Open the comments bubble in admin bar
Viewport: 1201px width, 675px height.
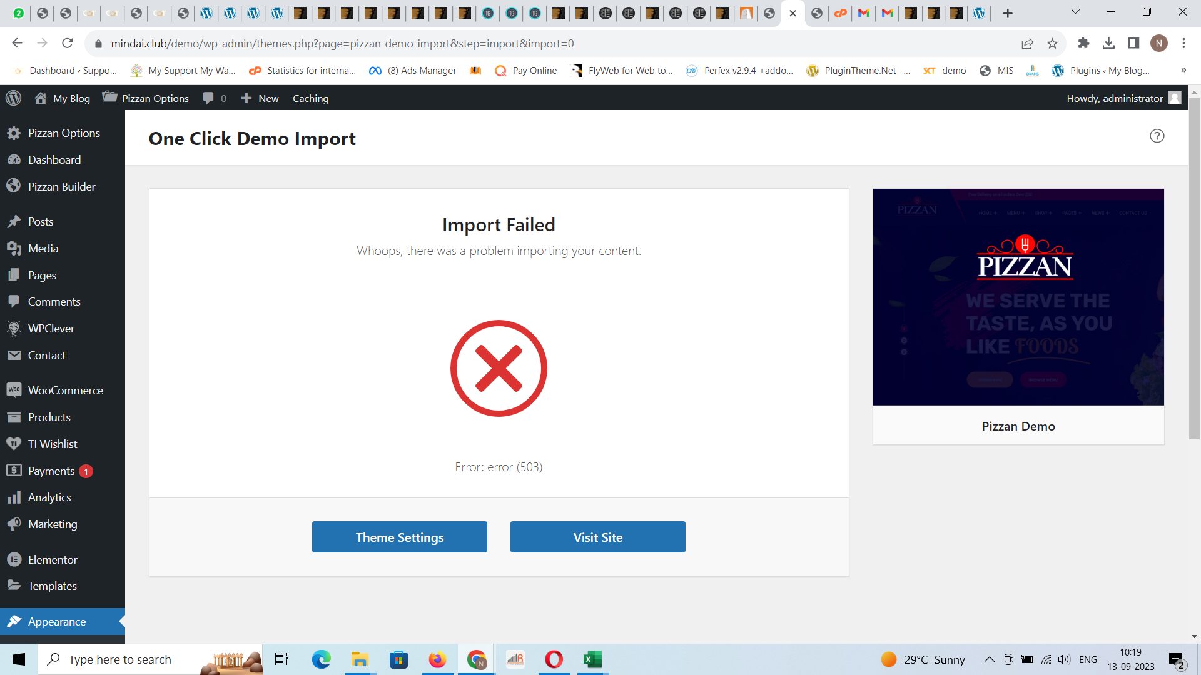[215, 98]
